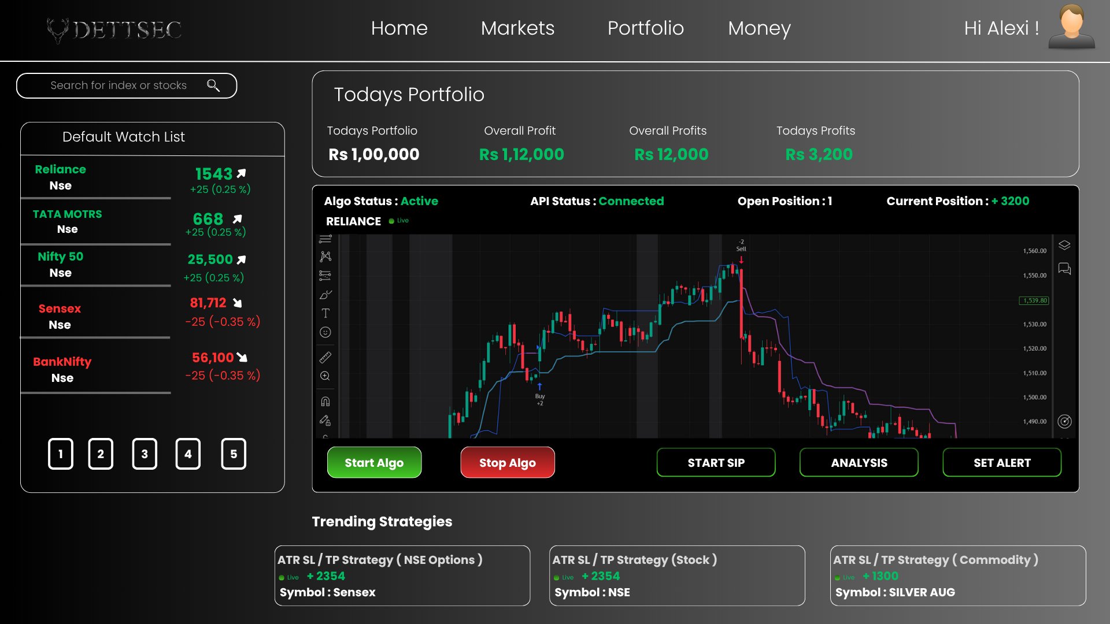Open the XABCD pattern drawing tool

click(x=325, y=257)
